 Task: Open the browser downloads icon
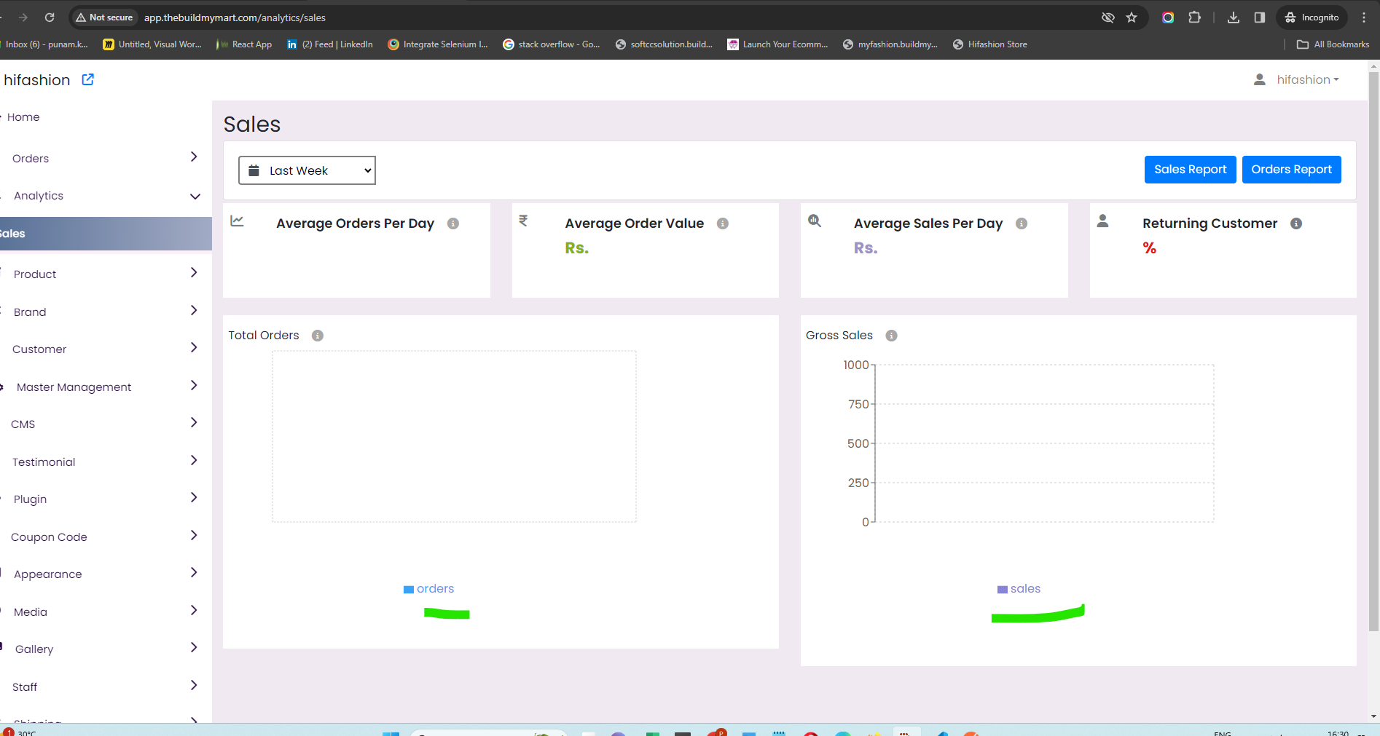(x=1234, y=17)
